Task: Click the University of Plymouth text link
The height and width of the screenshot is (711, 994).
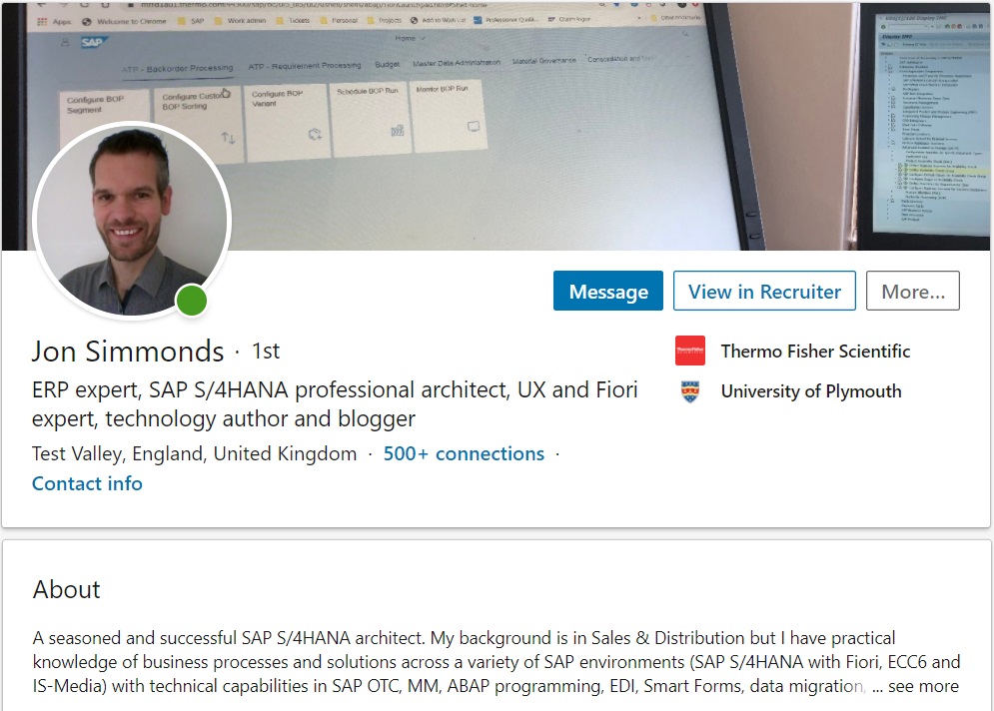Action: tap(811, 391)
